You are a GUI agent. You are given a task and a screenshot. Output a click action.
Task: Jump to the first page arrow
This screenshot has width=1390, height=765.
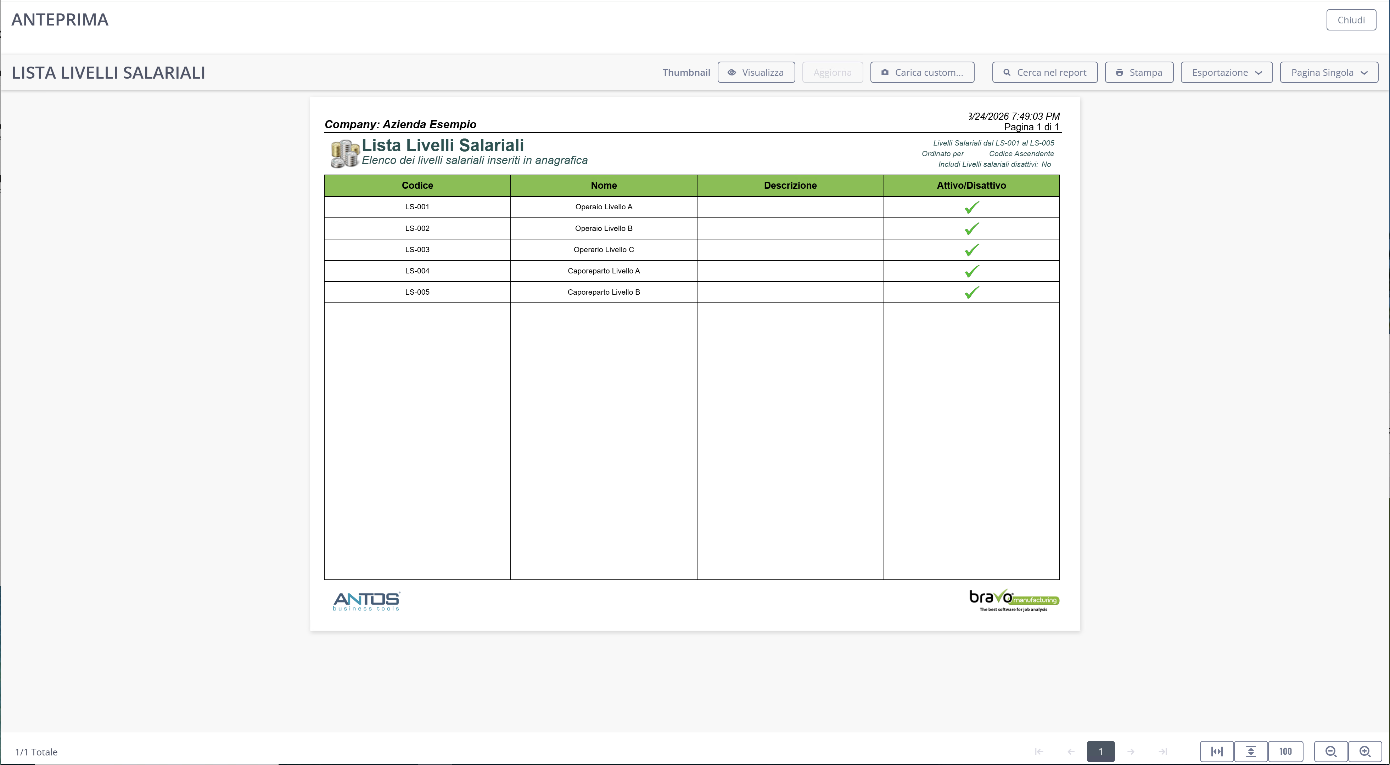[1039, 752]
